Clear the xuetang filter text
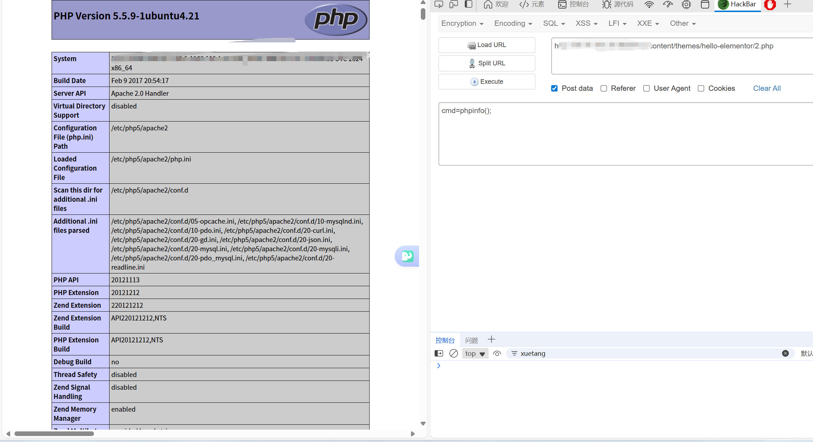The height and width of the screenshot is (442, 813). click(785, 353)
